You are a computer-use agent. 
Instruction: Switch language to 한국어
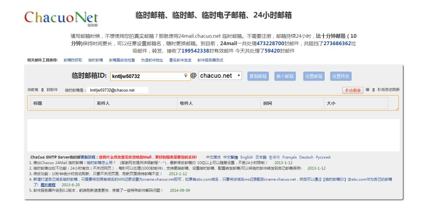point(274,157)
